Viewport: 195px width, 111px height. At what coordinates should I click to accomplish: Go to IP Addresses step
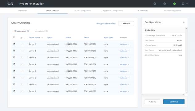click(x=143, y=11)
